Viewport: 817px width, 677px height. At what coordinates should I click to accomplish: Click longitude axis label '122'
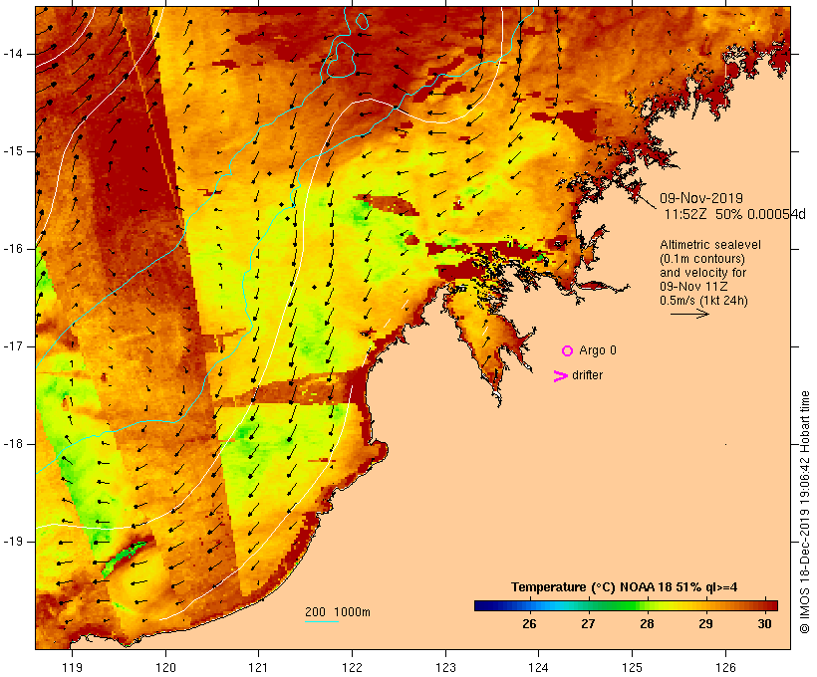352,667
